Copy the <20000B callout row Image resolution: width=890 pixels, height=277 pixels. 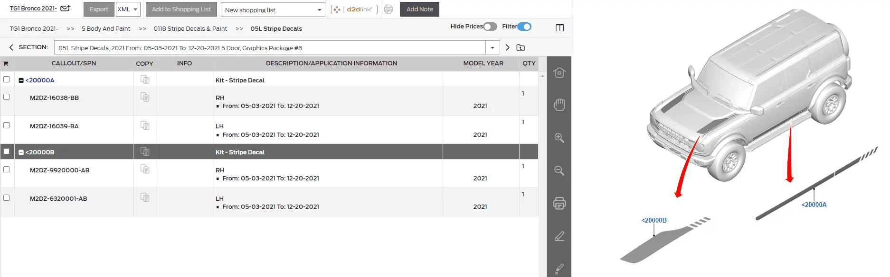click(145, 152)
